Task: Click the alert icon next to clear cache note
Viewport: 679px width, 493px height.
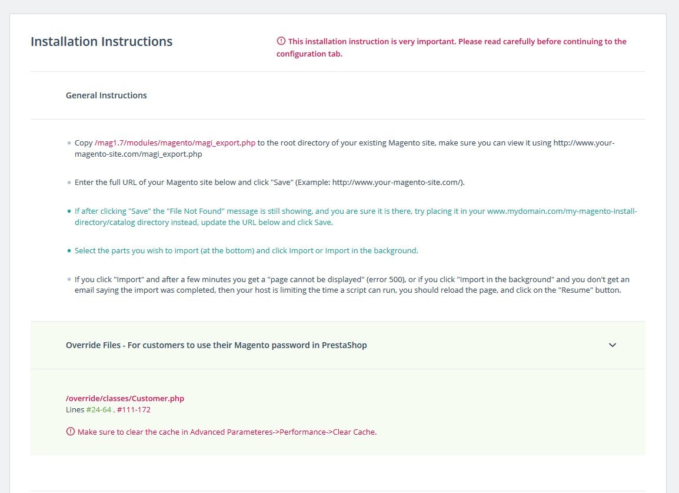Action: (x=70, y=432)
